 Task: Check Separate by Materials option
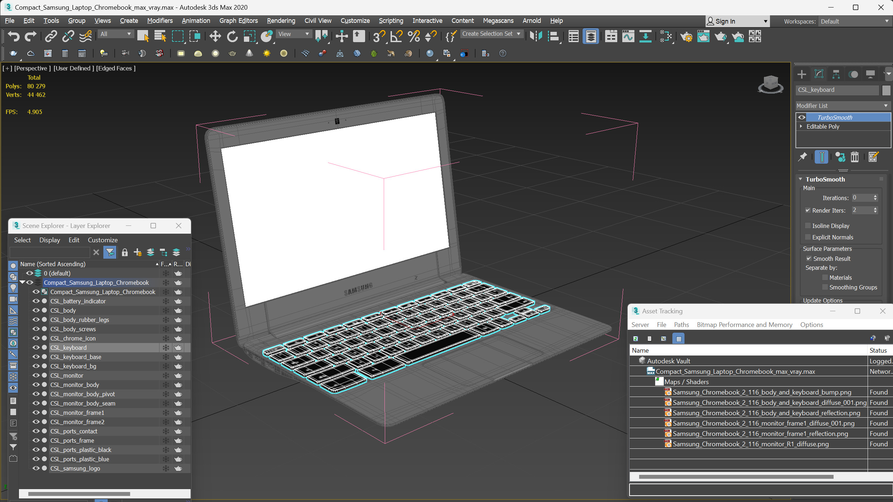pyautogui.click(x=825, y=277)
